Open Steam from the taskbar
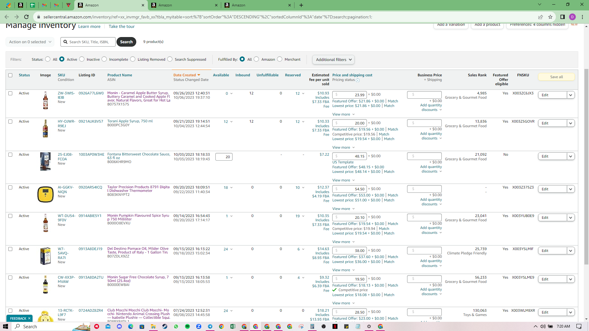The image size is (589, 331). point(165,326)
